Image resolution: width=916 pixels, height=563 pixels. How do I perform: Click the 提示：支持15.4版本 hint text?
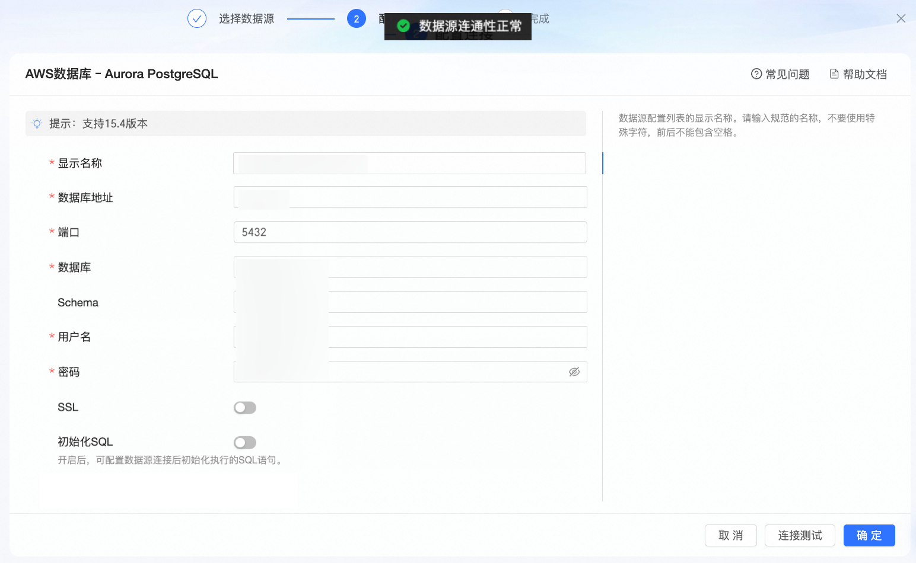tap(98, 123)
